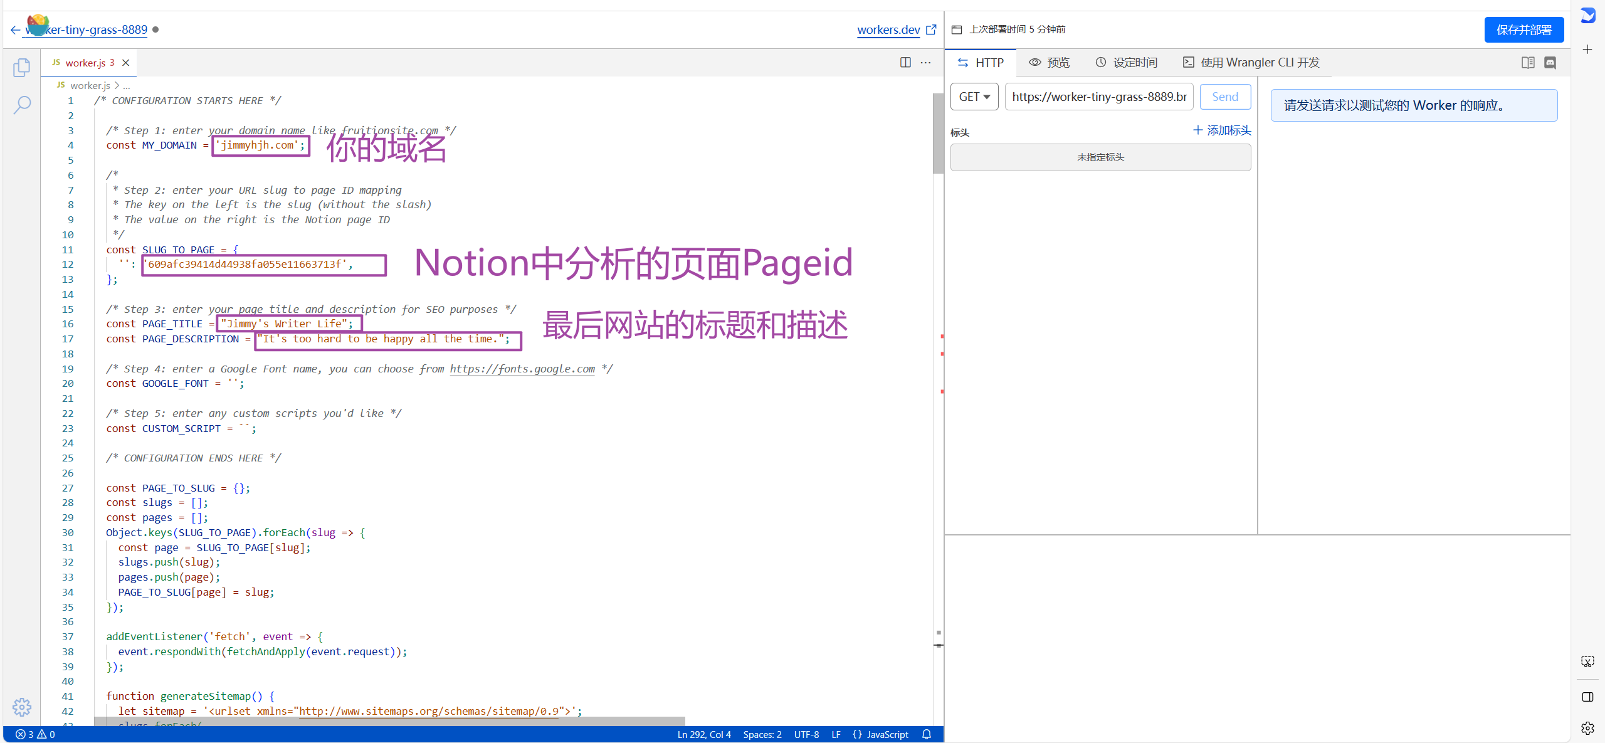Click the PAGE_DESCRIPTION string on line 17
The image size is (1605, 743).
[x=381, y=339]
